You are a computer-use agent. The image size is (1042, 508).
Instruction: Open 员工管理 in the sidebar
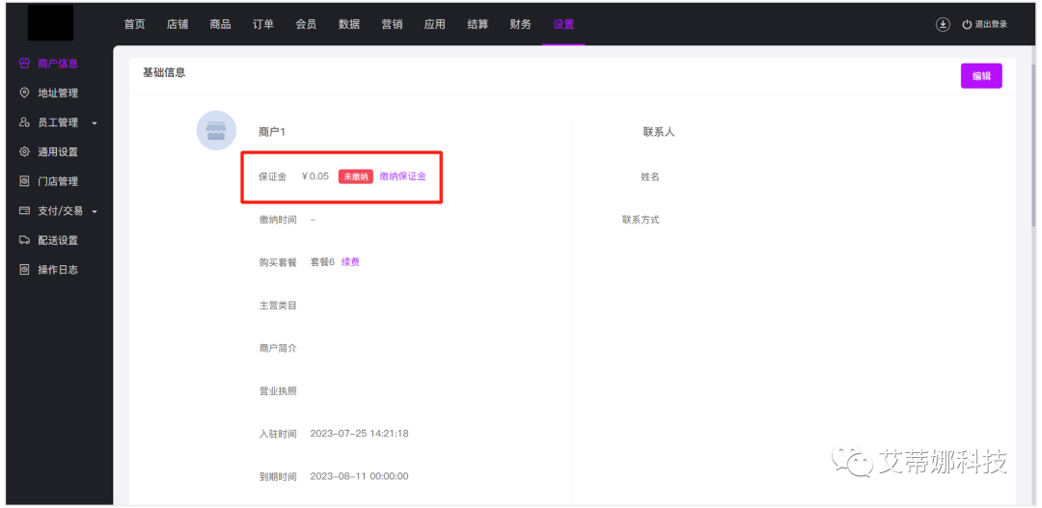pos(58,122)
